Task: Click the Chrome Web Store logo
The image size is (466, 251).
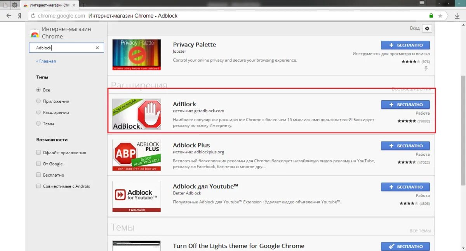Action: coord(35,33)
